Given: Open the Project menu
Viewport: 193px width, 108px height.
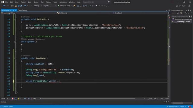Looking at the screenshot, I should pyautogui.click(x=23, y=2).
